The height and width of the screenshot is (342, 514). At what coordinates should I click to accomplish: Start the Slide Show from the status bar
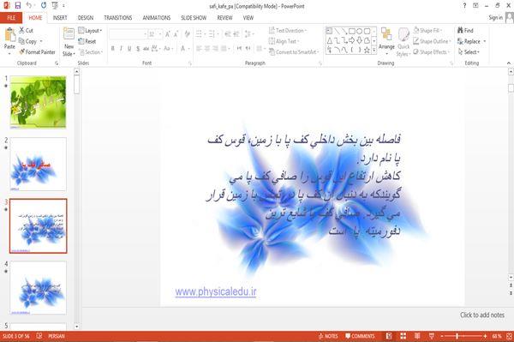(x=432, y=336)
